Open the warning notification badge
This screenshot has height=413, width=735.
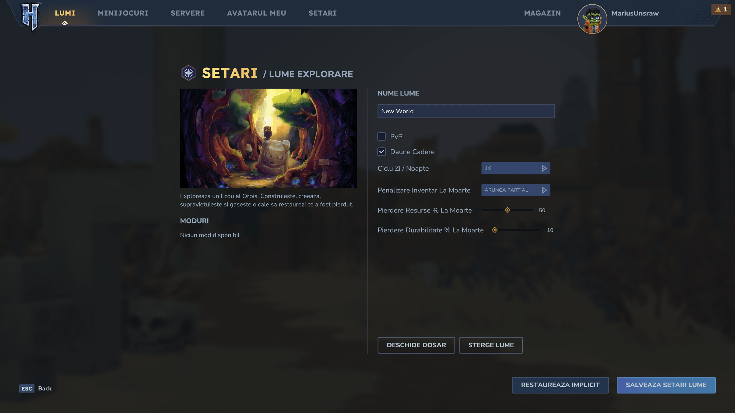click(721, 9)
